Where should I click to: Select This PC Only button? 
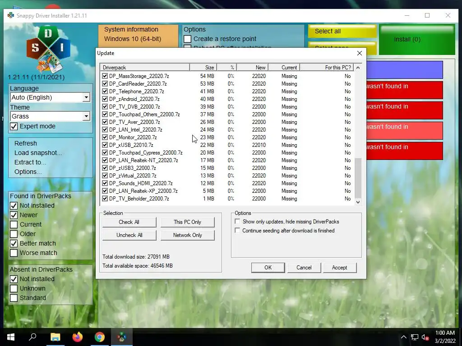click(x=187, y=222)
